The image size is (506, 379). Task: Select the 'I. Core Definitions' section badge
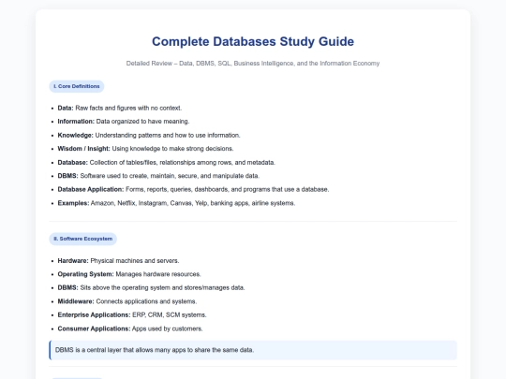click(x=77, y=86)
